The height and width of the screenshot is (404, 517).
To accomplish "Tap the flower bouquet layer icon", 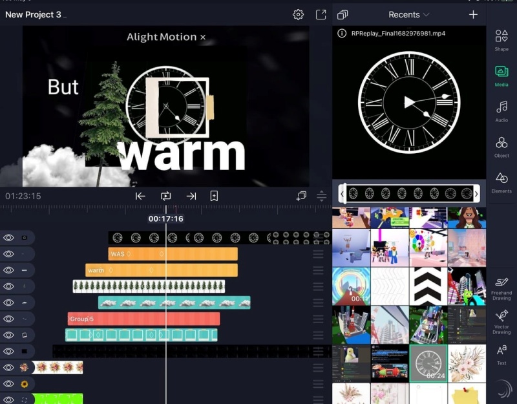I will [24, 367].
